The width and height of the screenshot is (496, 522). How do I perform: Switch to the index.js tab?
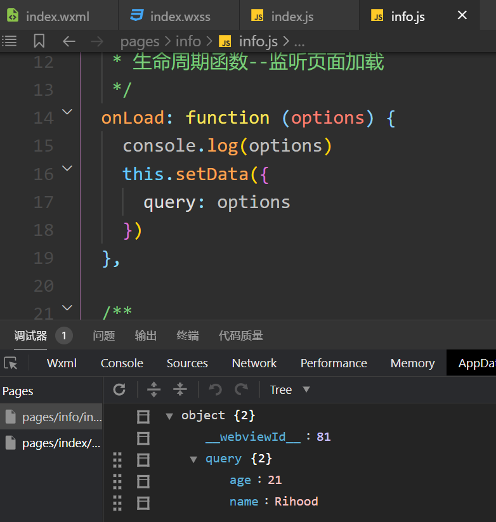pyautogui.click(x=299, y=16)
